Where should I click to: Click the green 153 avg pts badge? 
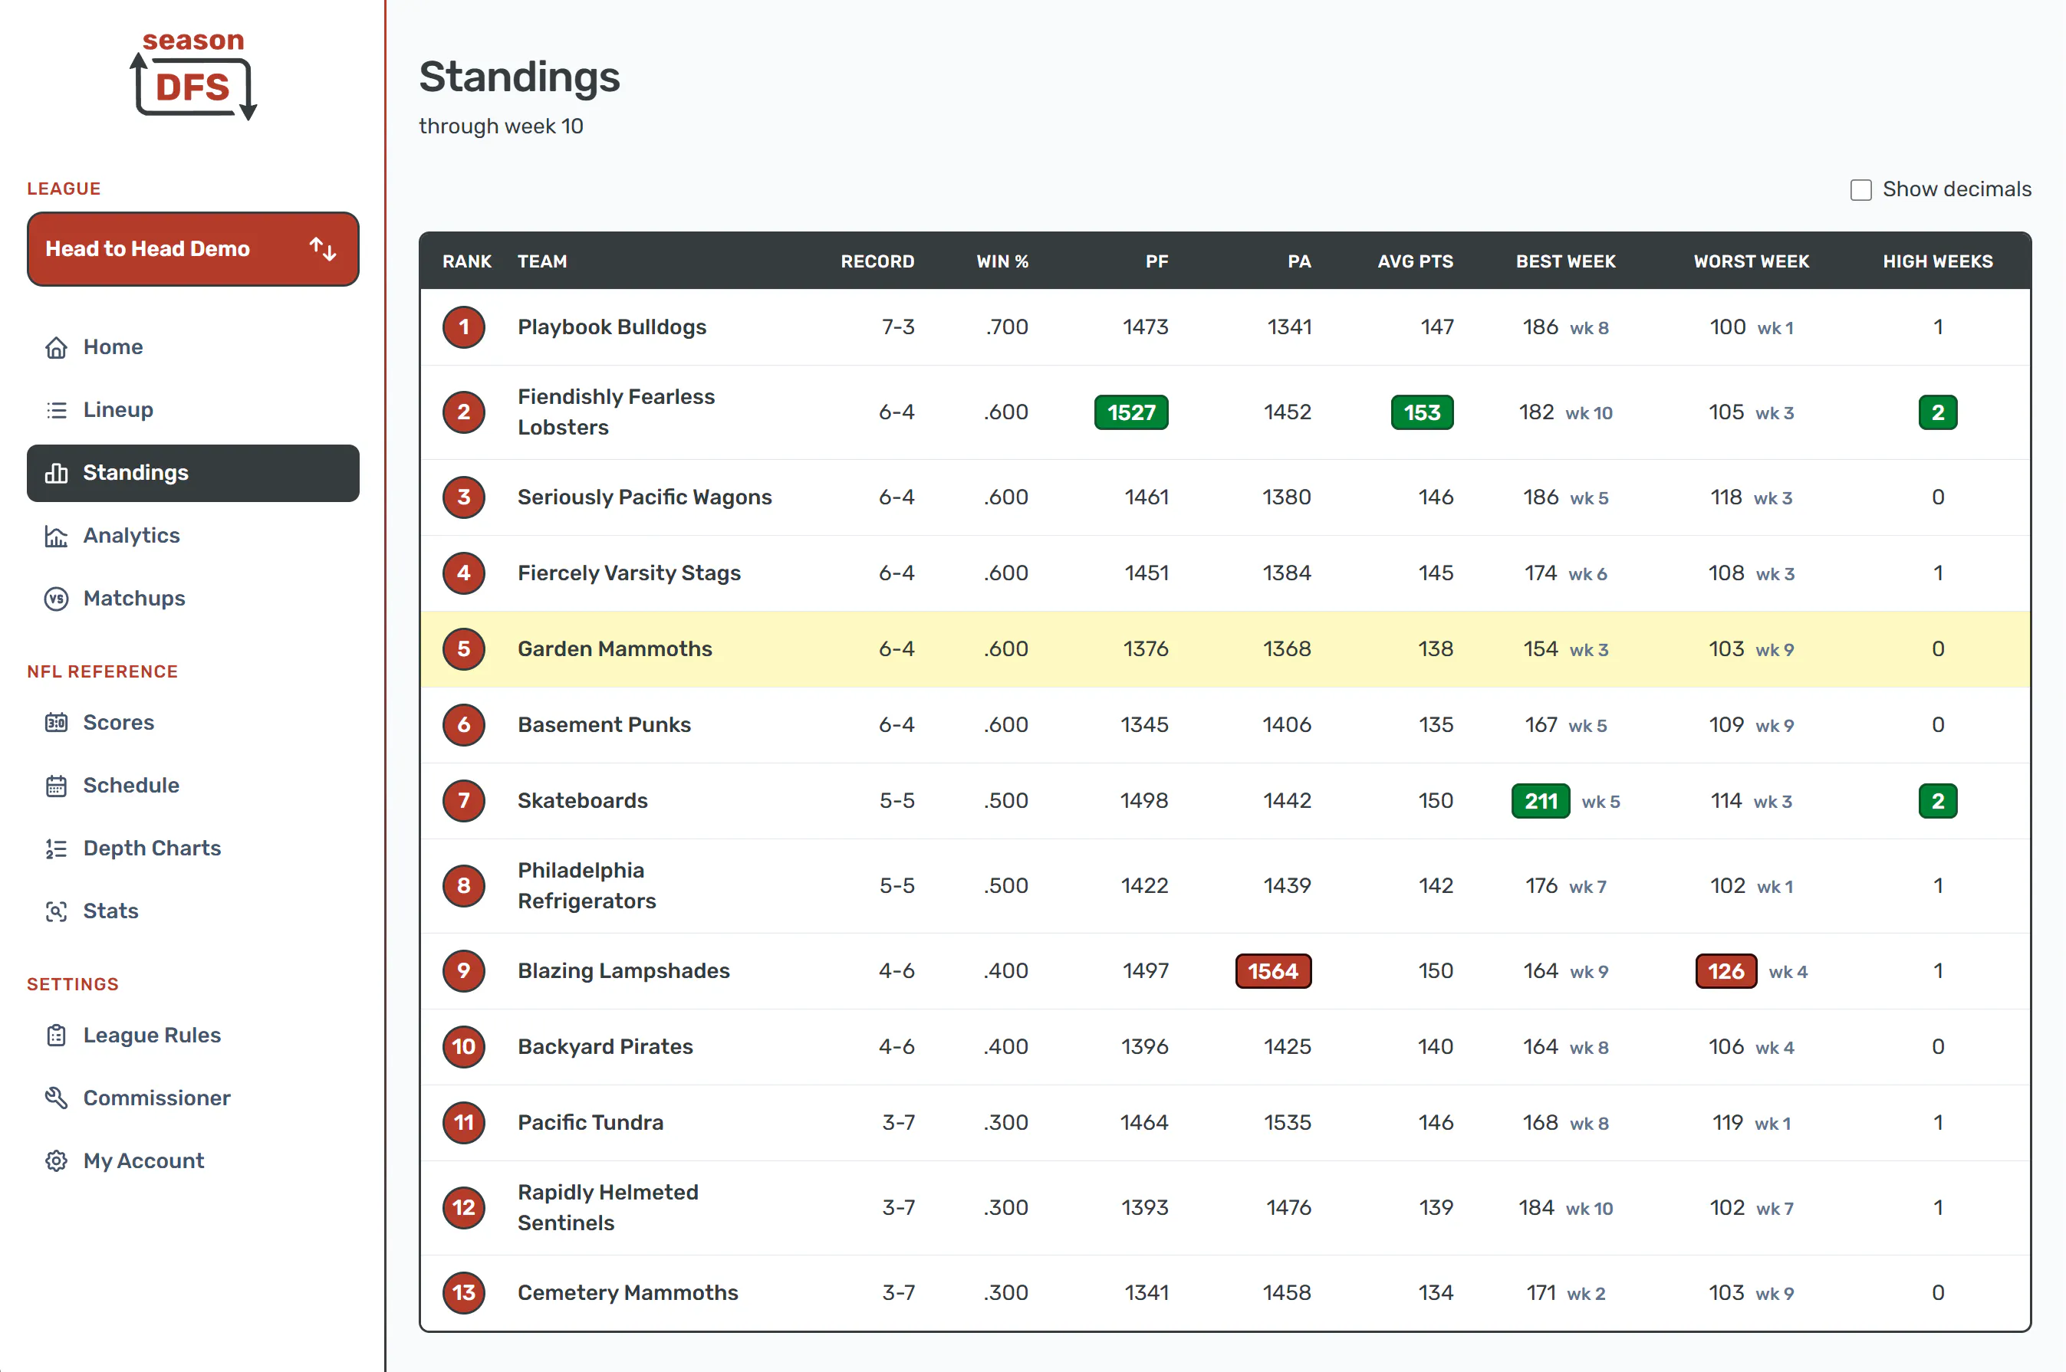tap(1422, 412)
